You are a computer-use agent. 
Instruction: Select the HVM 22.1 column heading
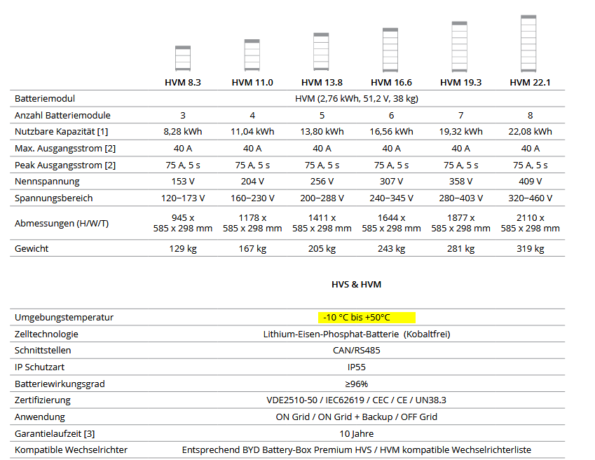[x=530, y=82]
